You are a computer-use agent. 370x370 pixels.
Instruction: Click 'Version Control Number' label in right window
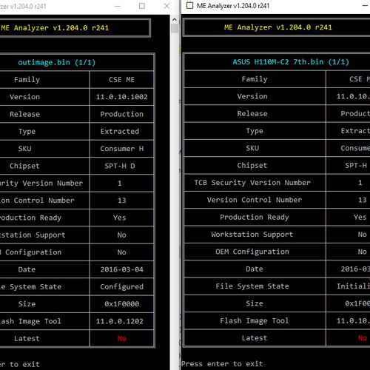click(x=255, y=200)
